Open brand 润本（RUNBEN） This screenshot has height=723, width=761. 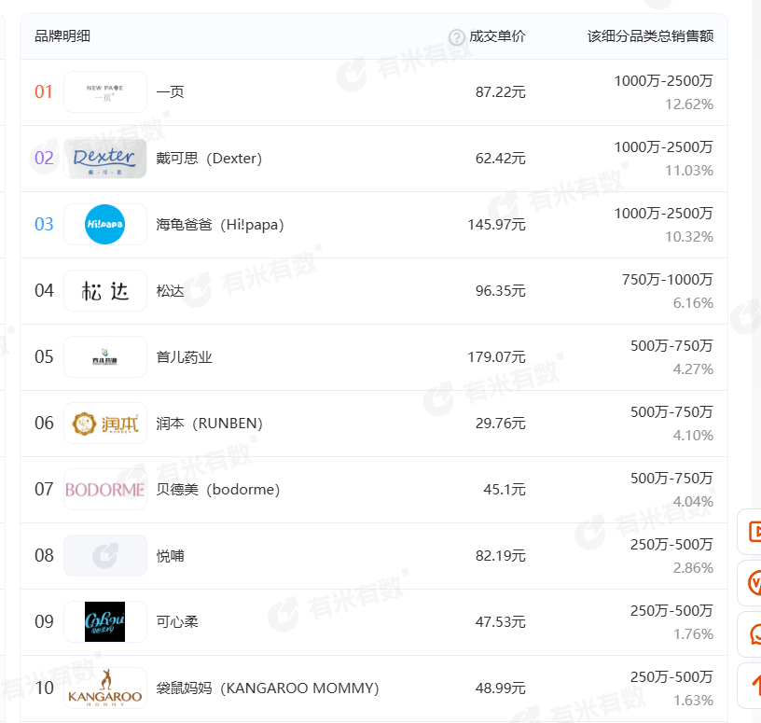click(x=209, y=424)
